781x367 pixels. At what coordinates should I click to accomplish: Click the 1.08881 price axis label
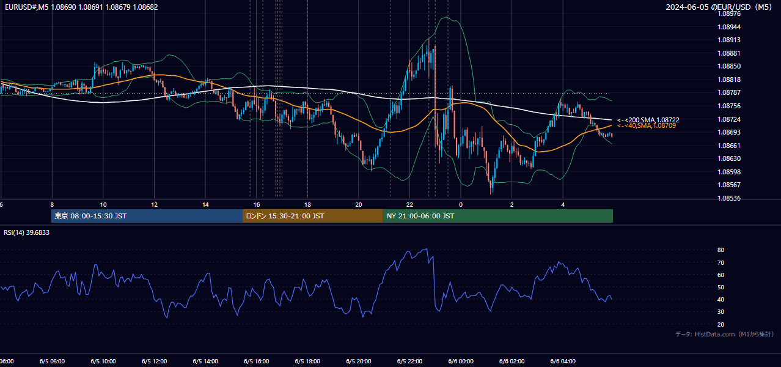click(729, 53)
